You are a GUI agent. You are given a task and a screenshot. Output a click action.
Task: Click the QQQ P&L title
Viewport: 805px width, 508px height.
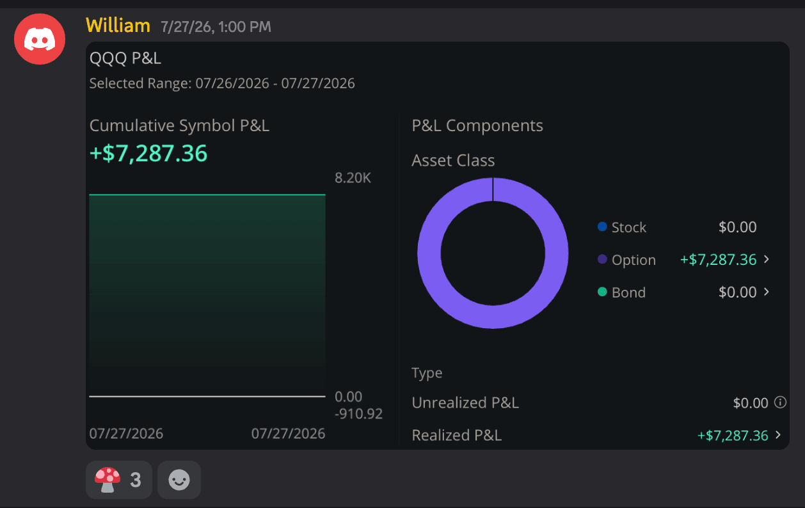click(x=125, y=59)
